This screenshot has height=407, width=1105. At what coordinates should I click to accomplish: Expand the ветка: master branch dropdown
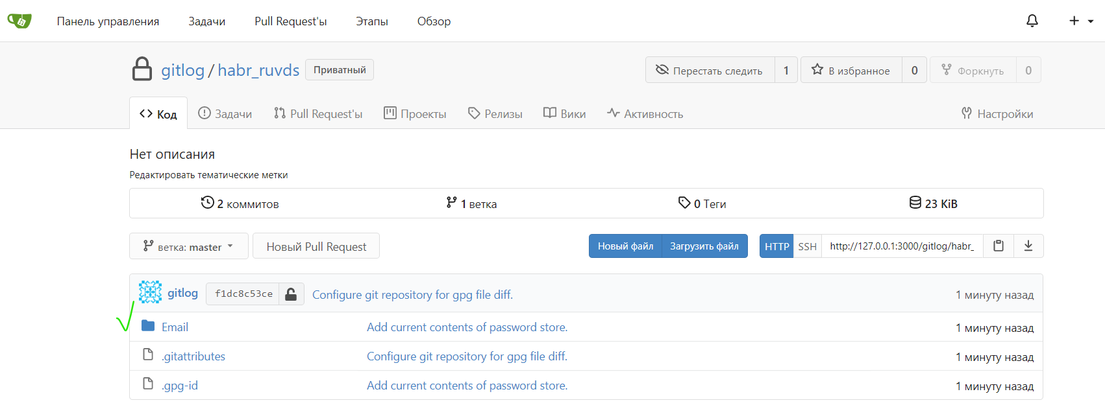188,246
